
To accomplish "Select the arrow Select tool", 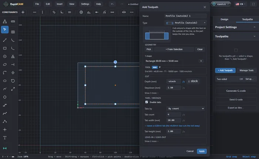I will [5, 30].
